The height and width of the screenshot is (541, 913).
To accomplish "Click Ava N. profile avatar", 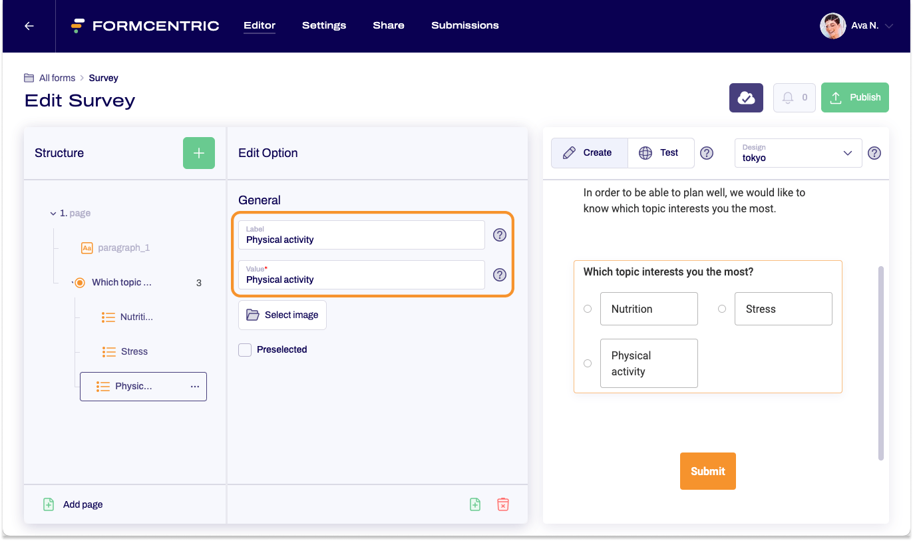I will click(x=832, y=26).
